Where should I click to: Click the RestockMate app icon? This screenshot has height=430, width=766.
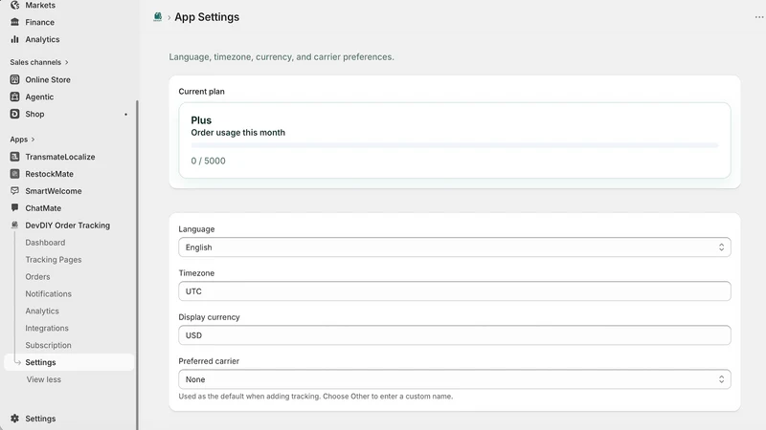(14, 174)
